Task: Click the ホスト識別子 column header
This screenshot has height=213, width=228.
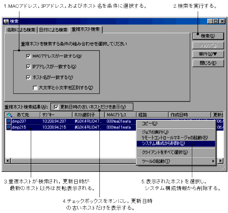Action: click(89, 115)
